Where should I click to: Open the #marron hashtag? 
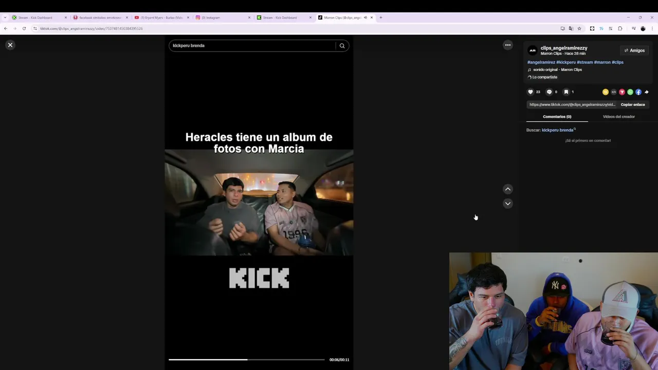click(x=602, y=62)
